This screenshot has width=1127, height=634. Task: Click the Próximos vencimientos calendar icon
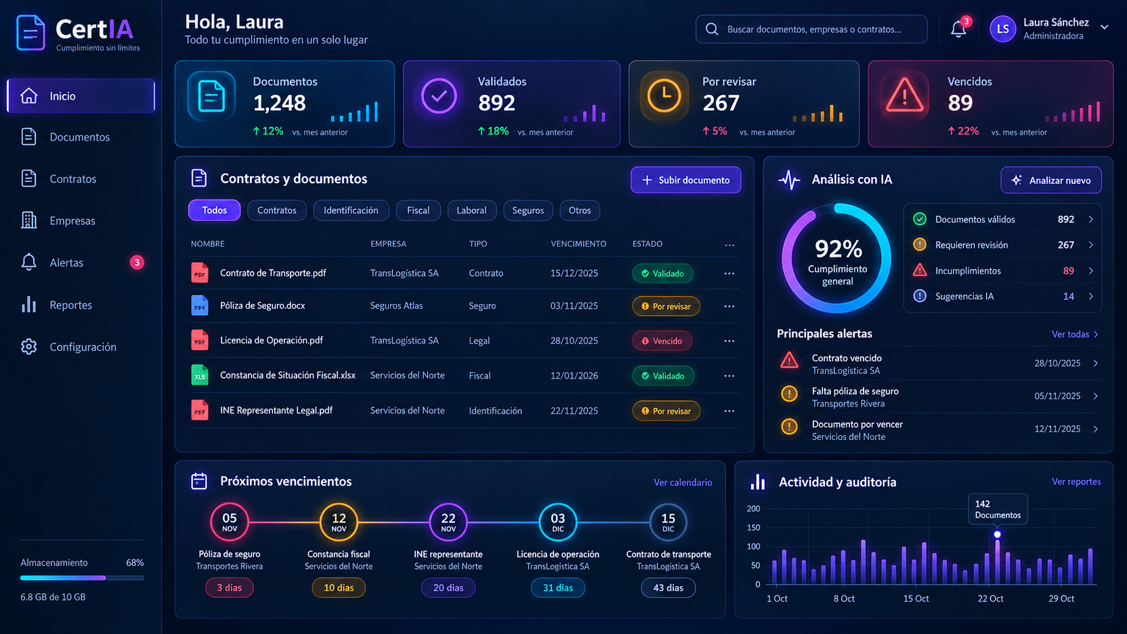pos(199,481)
